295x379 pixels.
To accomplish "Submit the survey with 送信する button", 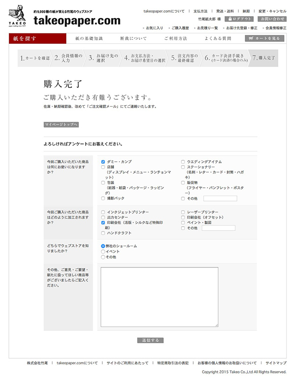I will pos(150,340).
